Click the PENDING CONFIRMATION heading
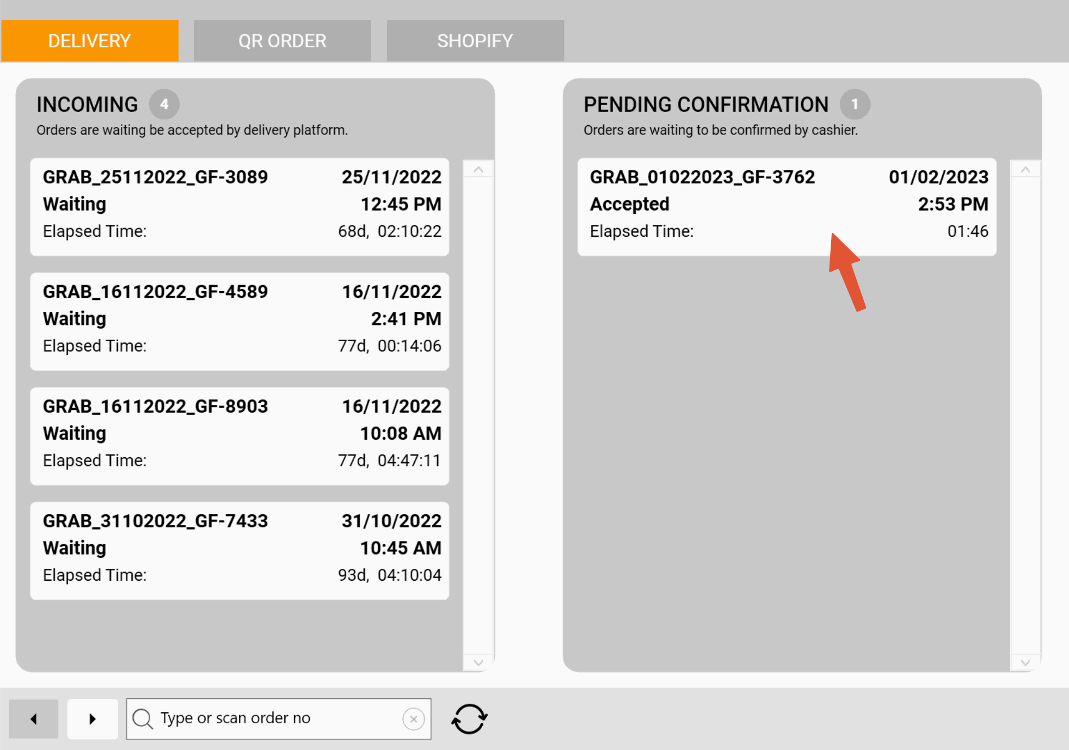The width and height of the screenshot is (1069, 750). 706,104
